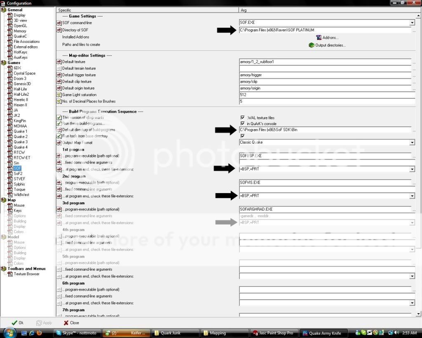Screen dimensions: 422x338
Task: Click browse dots beside Directory of SOF
Action: coord(414,31)
